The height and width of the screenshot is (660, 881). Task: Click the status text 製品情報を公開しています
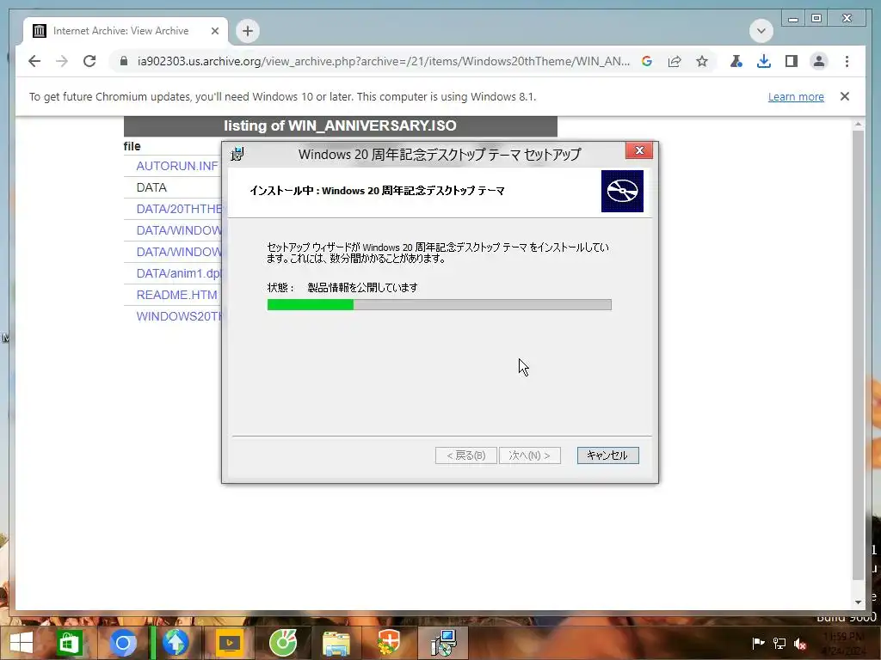click(362, 287)
